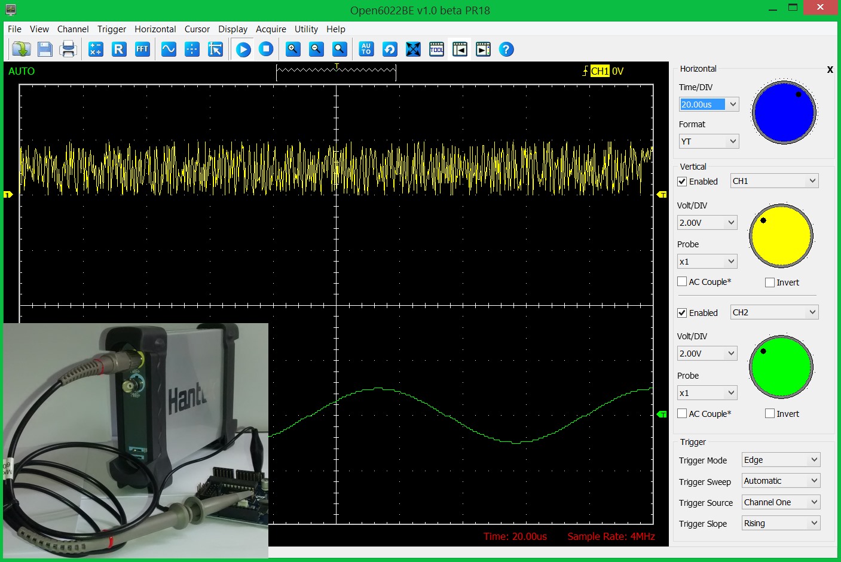Open the Help menu
The image size is (841, 562).
(x=336, y=29)
